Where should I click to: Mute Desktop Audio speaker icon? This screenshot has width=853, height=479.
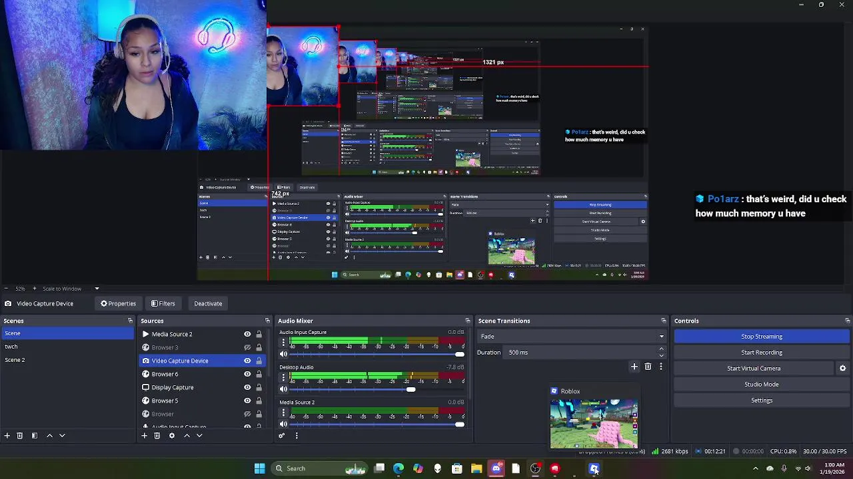coord(283,389)
